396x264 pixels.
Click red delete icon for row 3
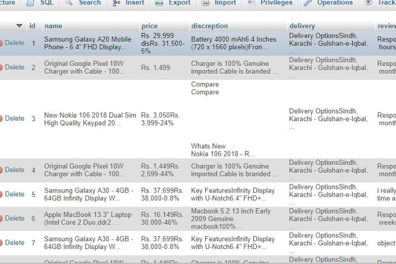click(x=1, y=118)
